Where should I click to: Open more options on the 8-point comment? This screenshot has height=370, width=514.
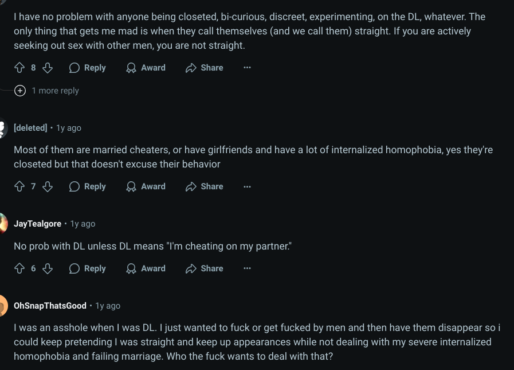247,68
